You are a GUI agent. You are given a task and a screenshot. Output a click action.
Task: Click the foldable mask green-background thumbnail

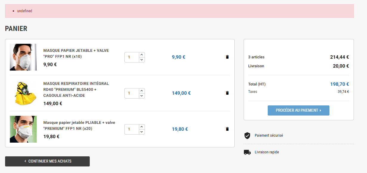coord(23,129)
